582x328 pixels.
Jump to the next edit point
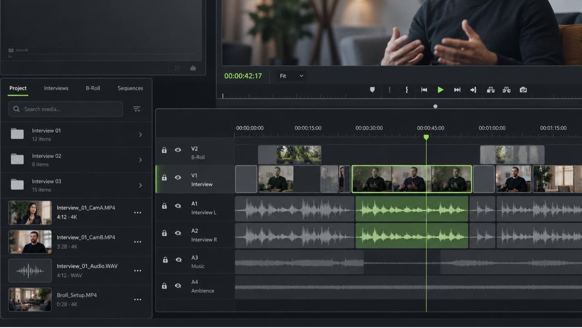point(457,90)
